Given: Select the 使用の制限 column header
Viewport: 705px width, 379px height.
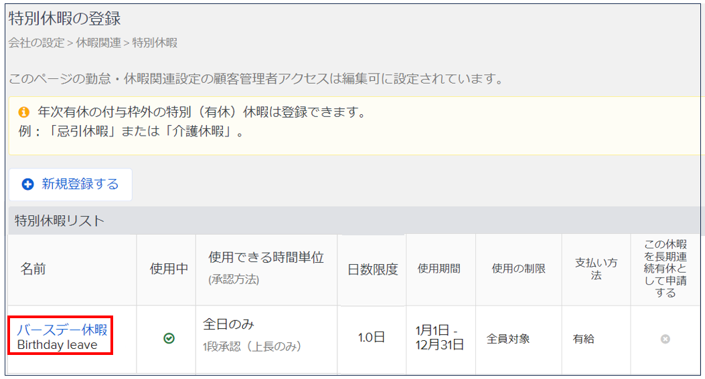Looking at the screenshot, I should click(518, 269).
